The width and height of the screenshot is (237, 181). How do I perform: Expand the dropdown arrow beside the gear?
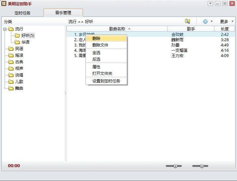pyautogui.click(x=212, y=21)
